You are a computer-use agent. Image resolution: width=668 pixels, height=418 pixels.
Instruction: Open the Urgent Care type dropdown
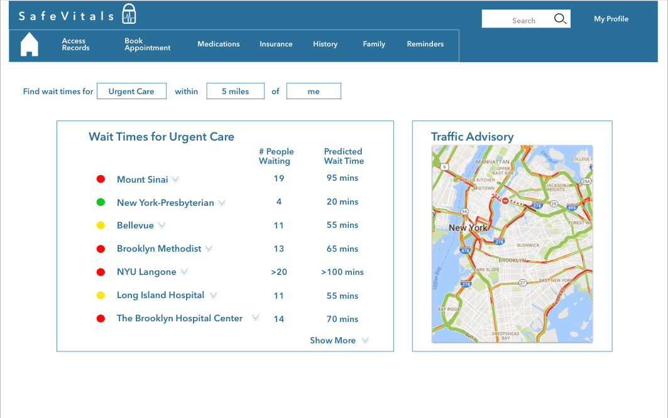131,91
